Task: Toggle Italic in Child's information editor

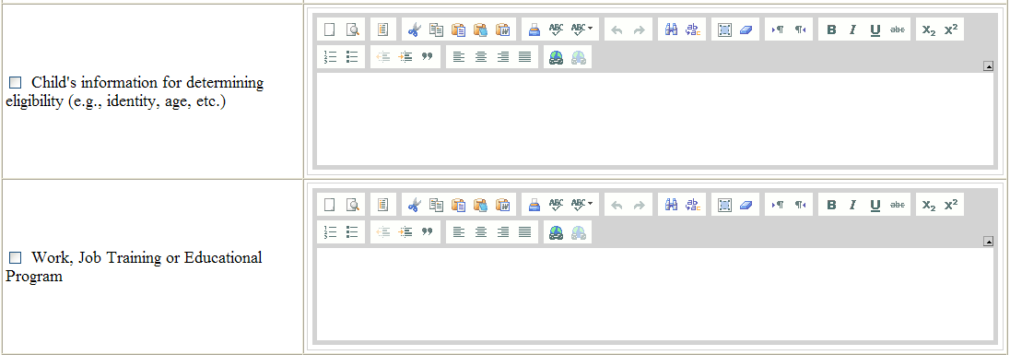Action: click(853, 29)
